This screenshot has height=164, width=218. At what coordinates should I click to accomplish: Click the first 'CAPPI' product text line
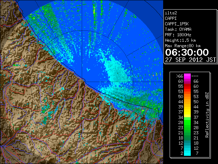tap(171, 18)
